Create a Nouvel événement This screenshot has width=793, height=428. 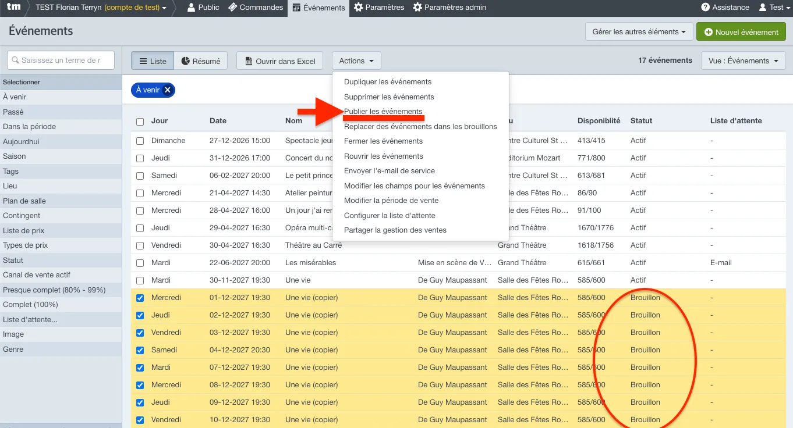pos(741,32)
